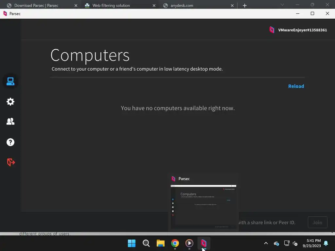The image size is (335, 251).
Task: Open taskbar Search
Action: tap(146, 243)
